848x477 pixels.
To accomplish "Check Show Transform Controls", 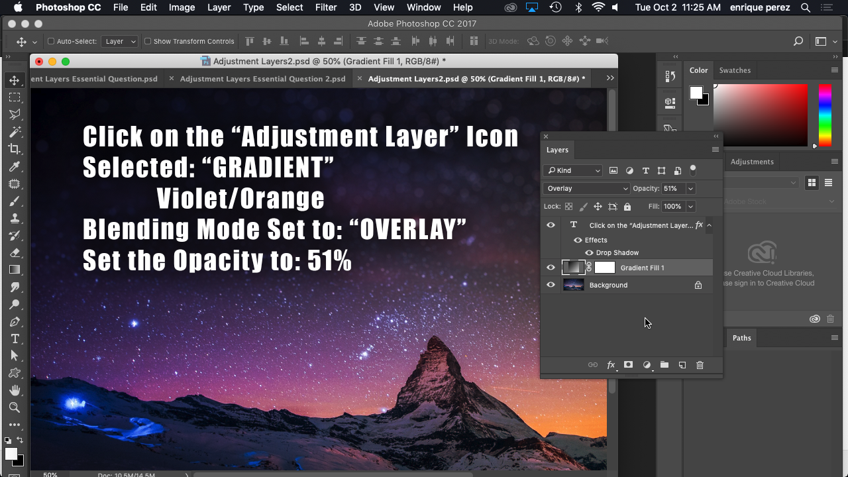I will (x=148, y=41).
